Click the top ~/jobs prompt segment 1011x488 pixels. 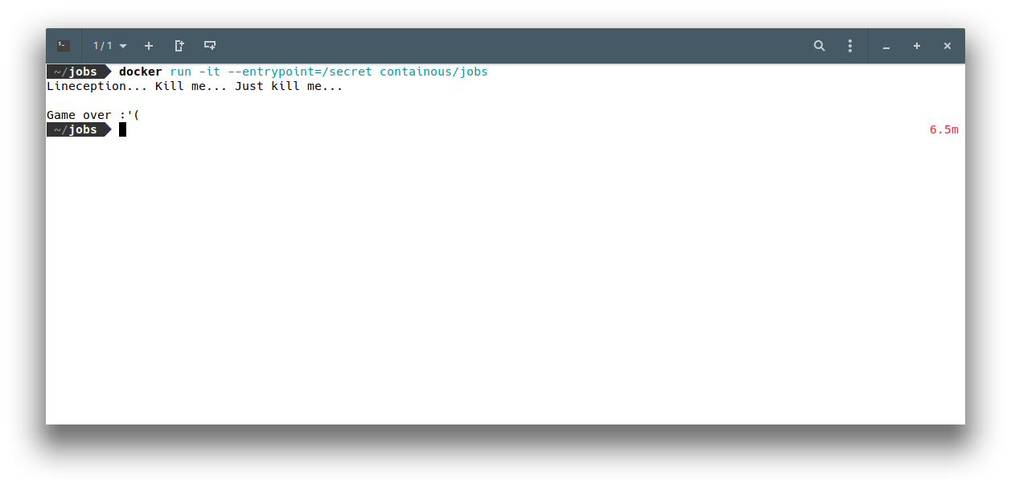coord(79,72)
